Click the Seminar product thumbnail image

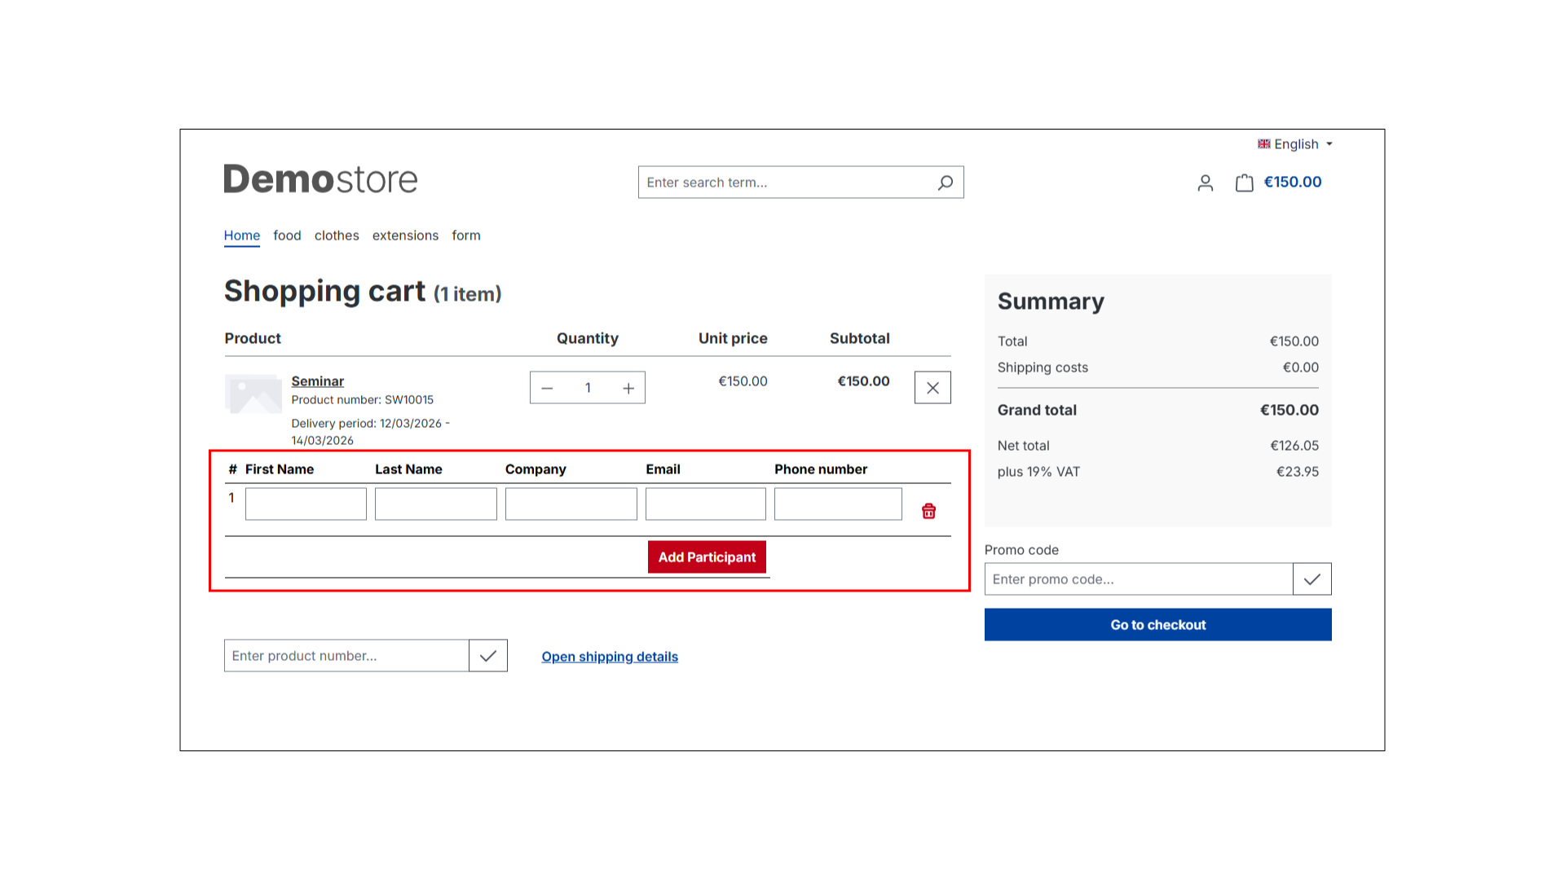pyautogui.click(x=253, y=394)
